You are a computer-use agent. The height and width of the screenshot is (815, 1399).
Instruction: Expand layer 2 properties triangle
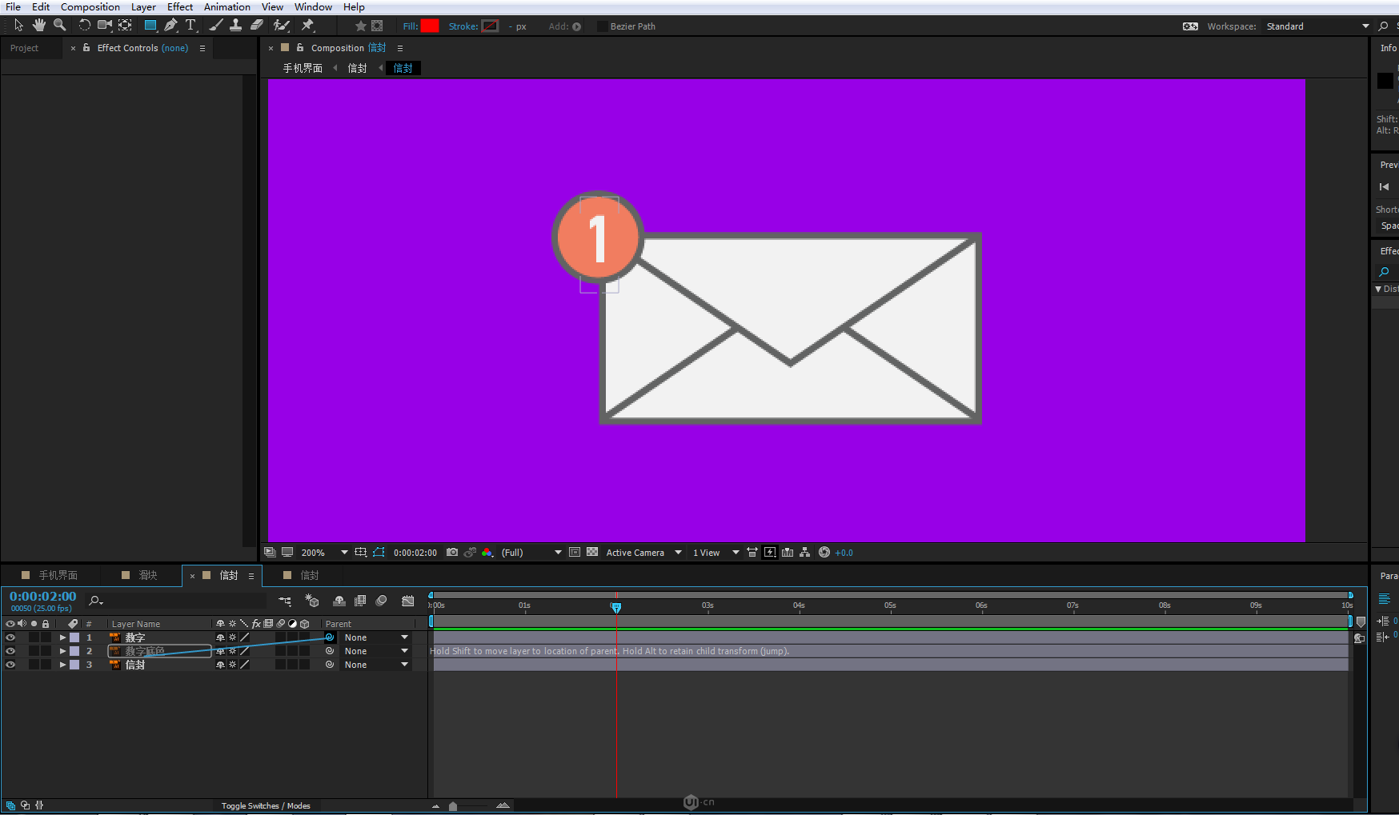(x=62, y=651)
